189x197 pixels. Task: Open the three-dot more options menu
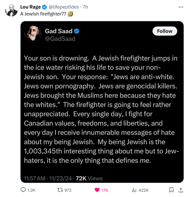(x=181, y=7)
